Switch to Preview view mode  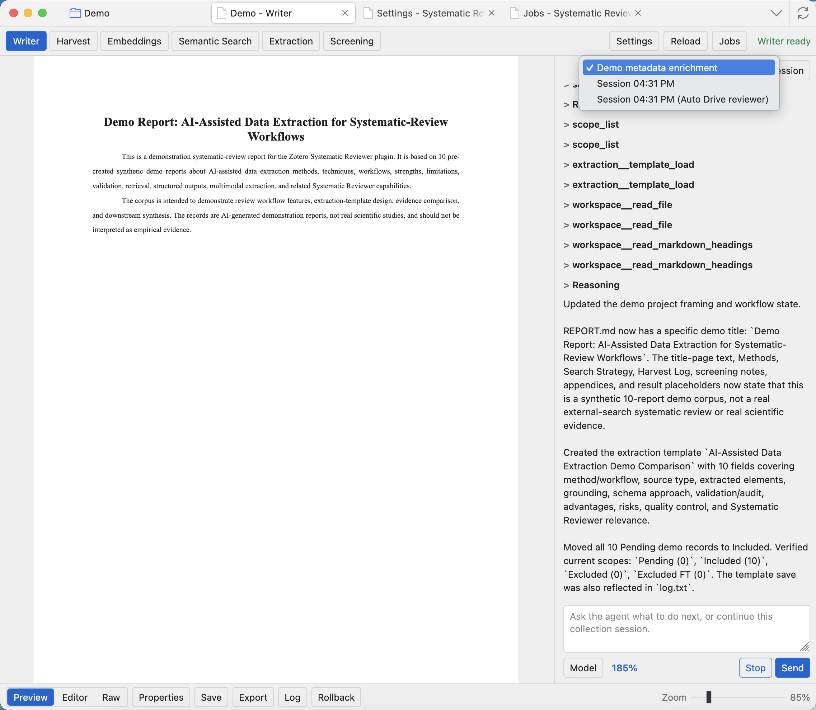31,697
